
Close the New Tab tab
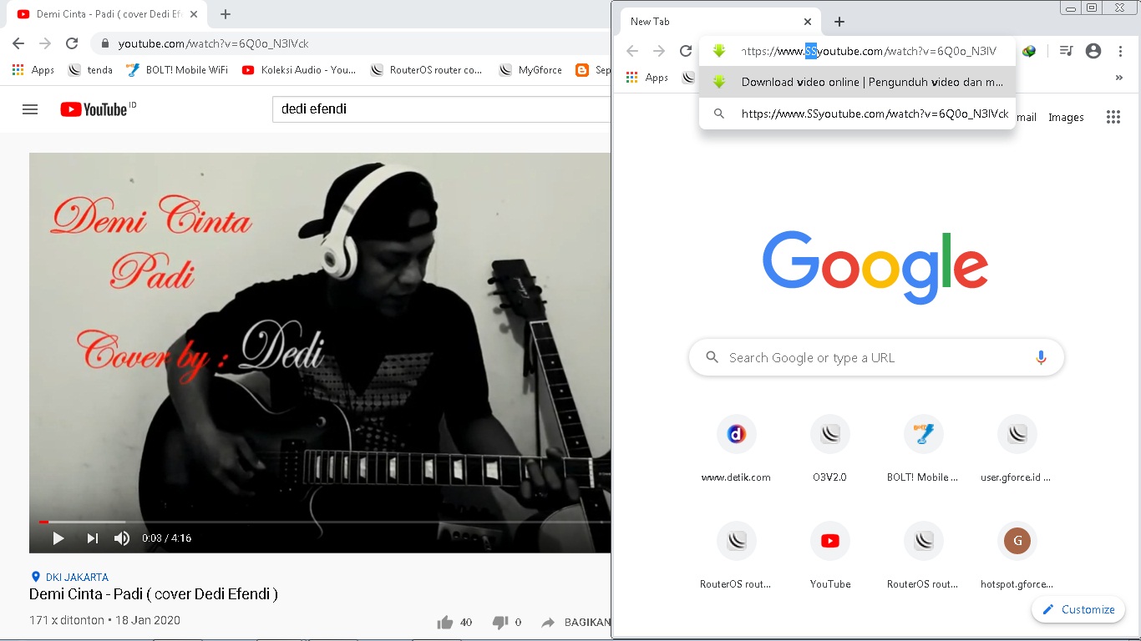808,22
